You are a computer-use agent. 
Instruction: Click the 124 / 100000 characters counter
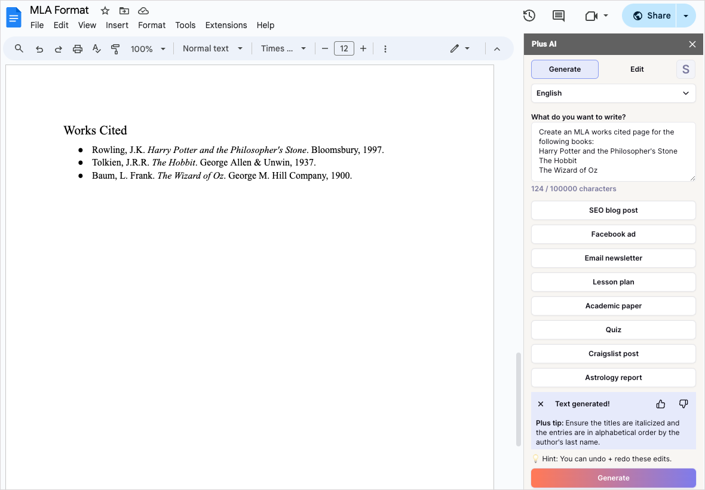574,189
